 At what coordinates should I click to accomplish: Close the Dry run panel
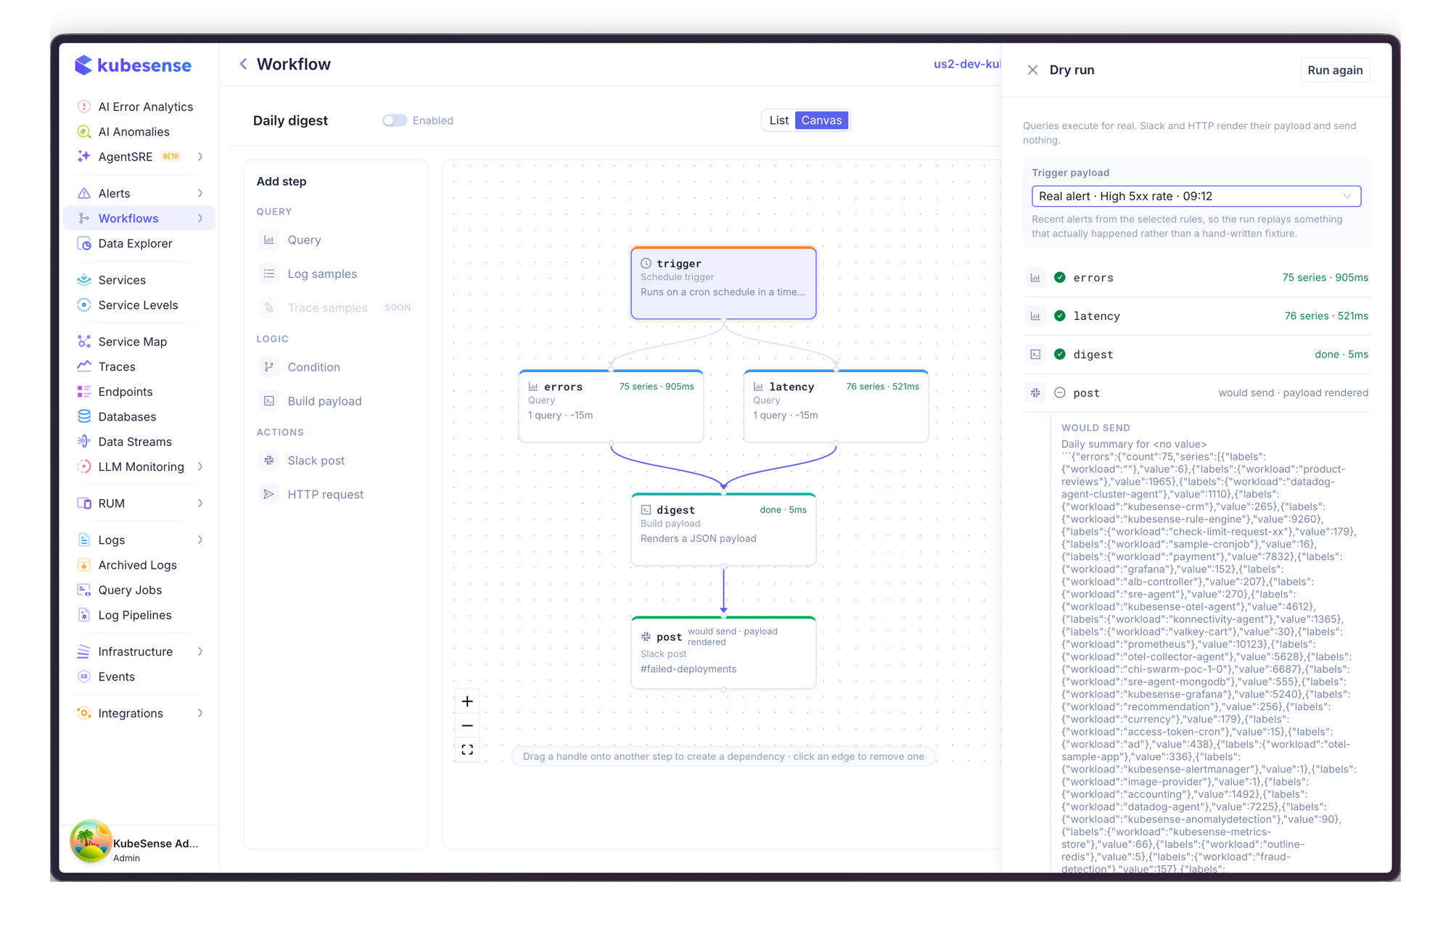coord(1032,70)
